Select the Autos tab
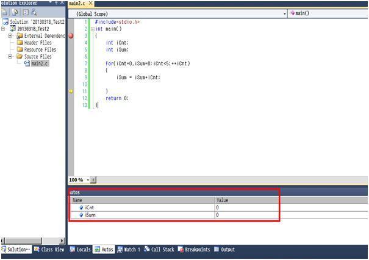The image size is (369, 260). [104, 250]
